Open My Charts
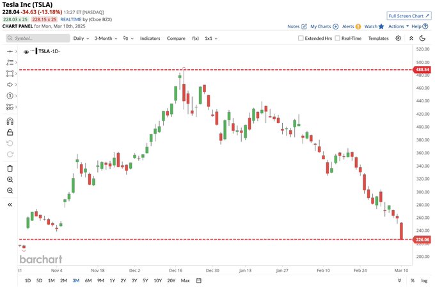Image resolution: width=435 pixels, height=290 pixels. tap(324, 26)
